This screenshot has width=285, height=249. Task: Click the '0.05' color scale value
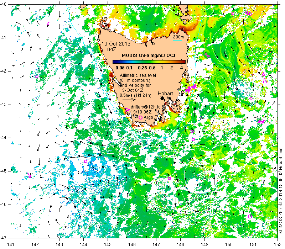coord(120,68)
